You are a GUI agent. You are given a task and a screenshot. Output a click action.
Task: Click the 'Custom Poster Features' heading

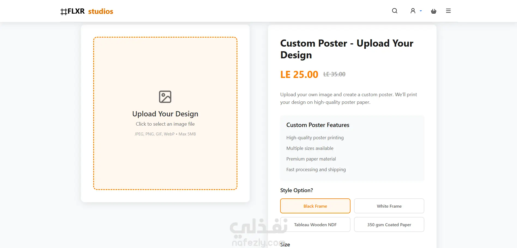(x=318, y=125)
